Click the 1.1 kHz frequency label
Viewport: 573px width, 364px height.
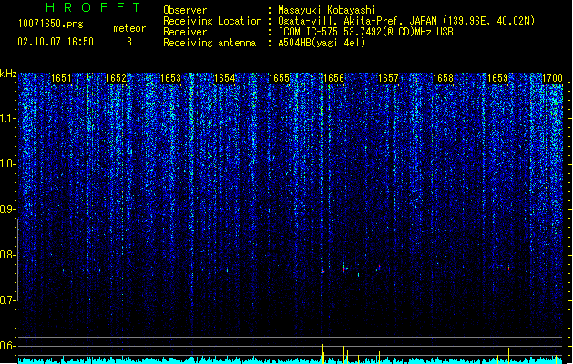coord(7,118)
